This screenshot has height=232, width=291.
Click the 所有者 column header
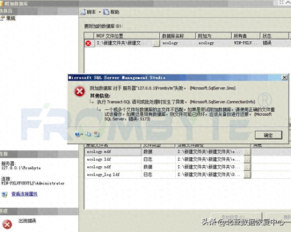(246, 36)
